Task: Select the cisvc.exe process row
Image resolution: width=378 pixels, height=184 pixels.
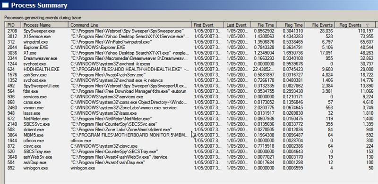Action: tap(190, 146)
